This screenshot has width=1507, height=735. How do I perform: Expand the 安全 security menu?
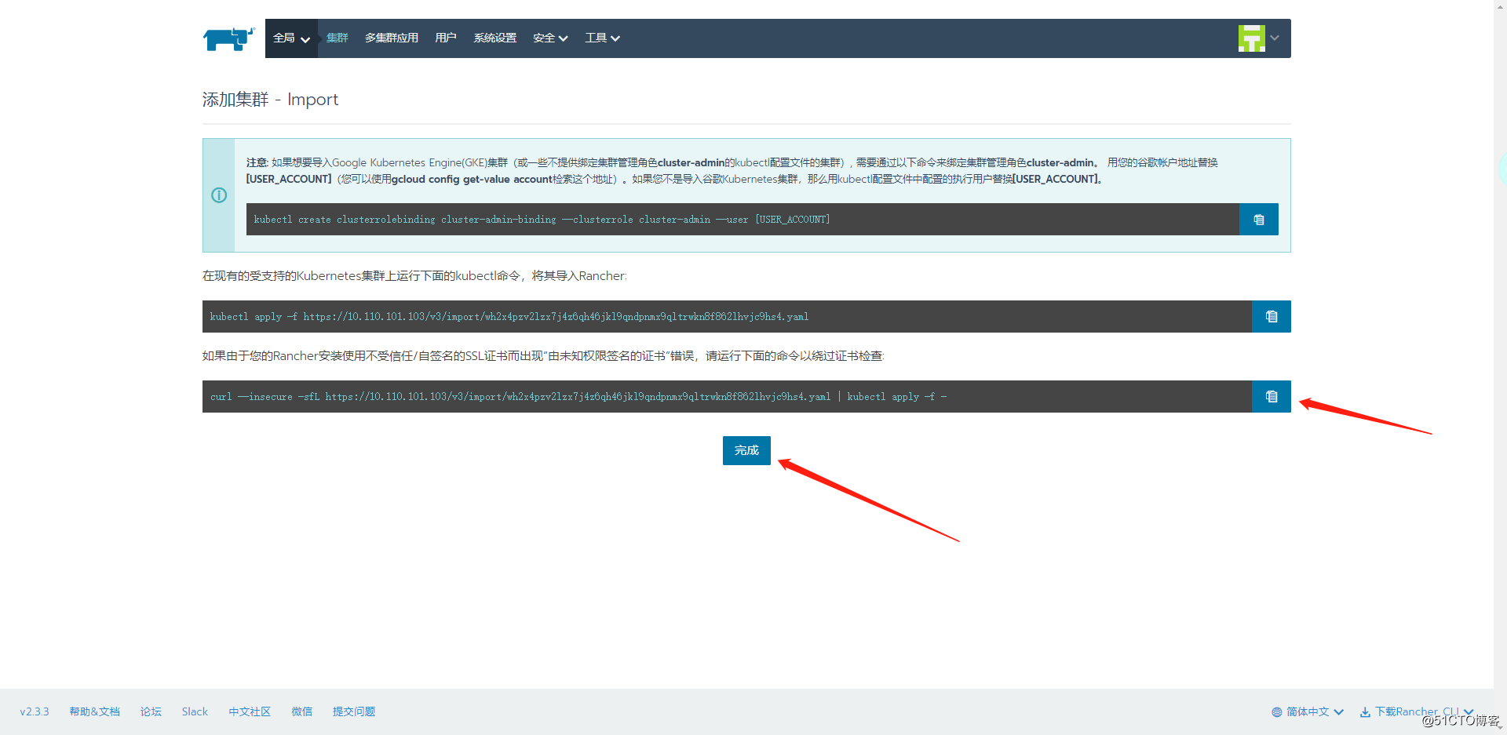[549, 38]
